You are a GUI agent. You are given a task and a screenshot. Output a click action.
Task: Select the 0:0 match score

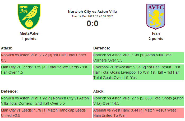[x=92, y=24]
